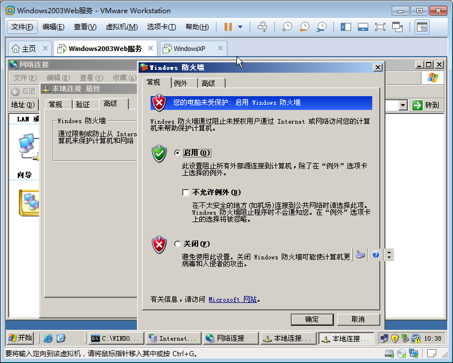Click the network adapter icon in VMware status bar
This screenshot has height=363, width=453.
[413, 353]
